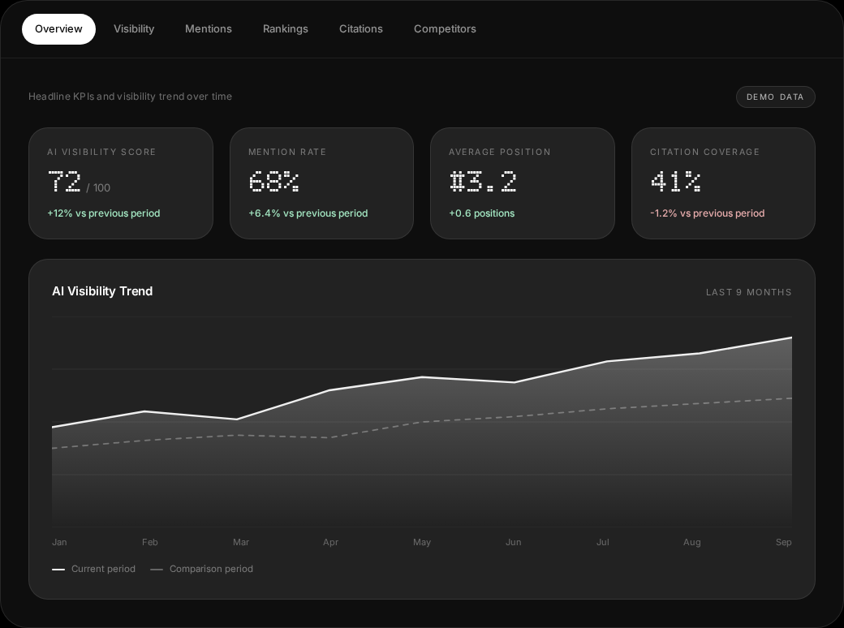Switch to the Visibility tab
This screenshot has height=628, width=844.
(134, 29)
